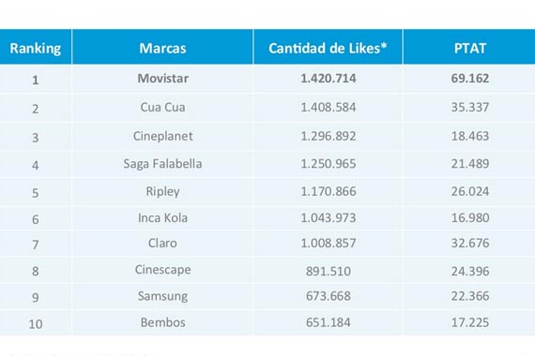Select the likes value 891.510
The width and height of the screenshot is (535, 356).
tap(329, 271)
